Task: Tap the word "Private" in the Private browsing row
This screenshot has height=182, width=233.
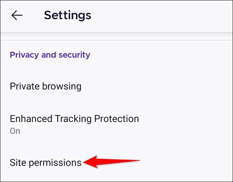Action: 24,86
